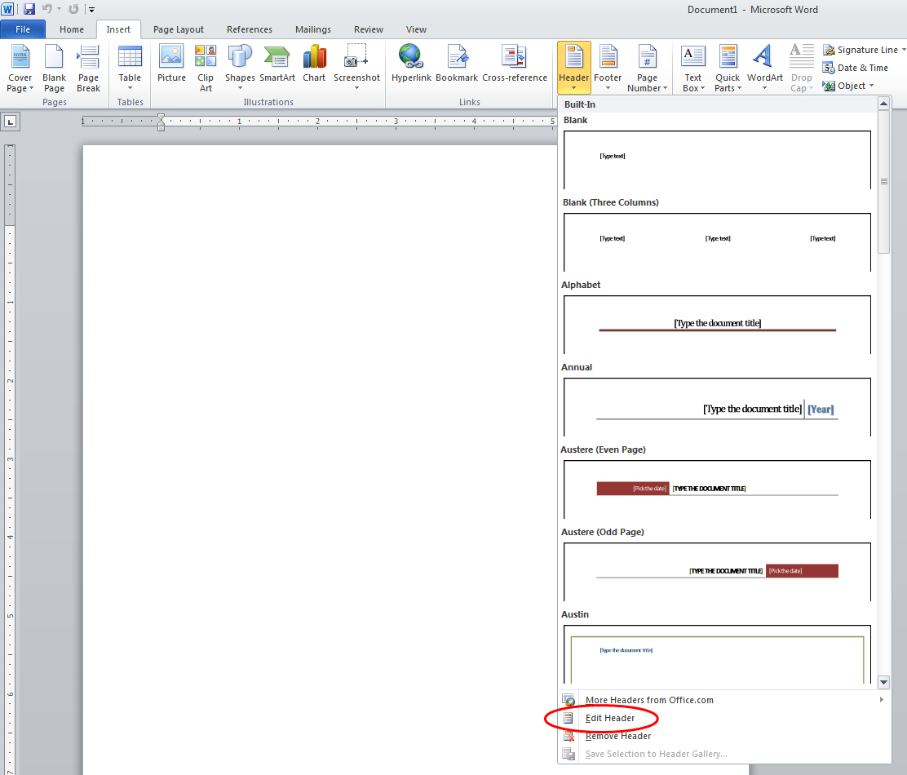Open the Shapes dropdown

point(239,67)
